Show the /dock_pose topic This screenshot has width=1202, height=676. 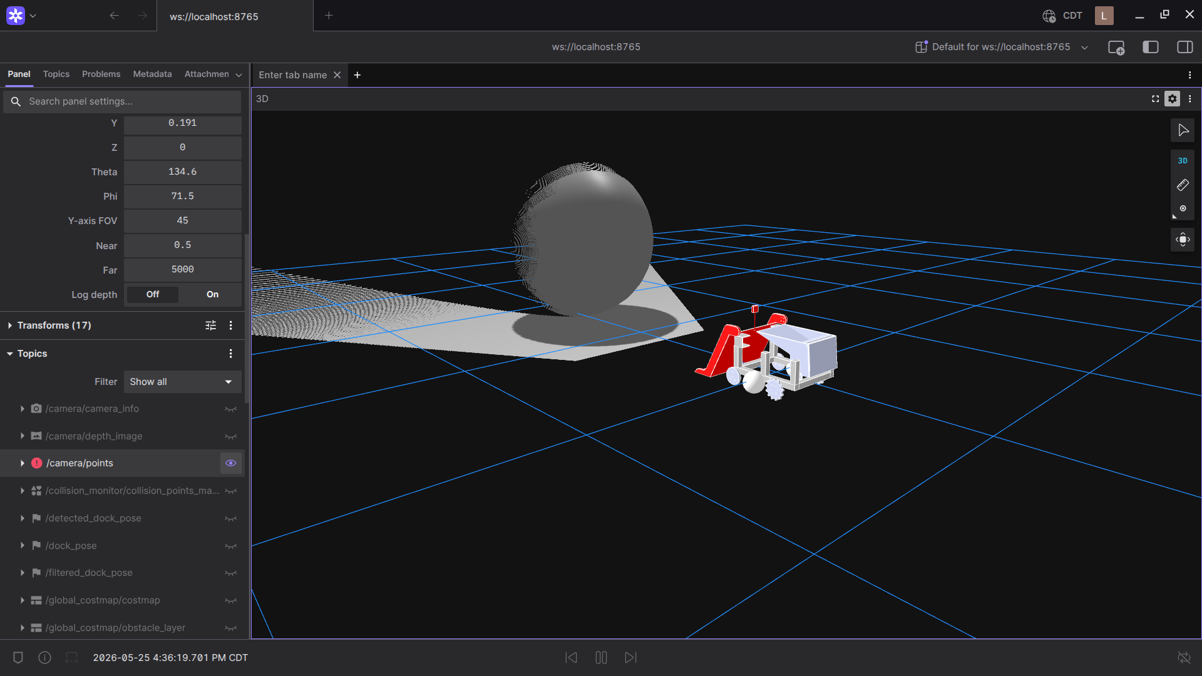231,546
